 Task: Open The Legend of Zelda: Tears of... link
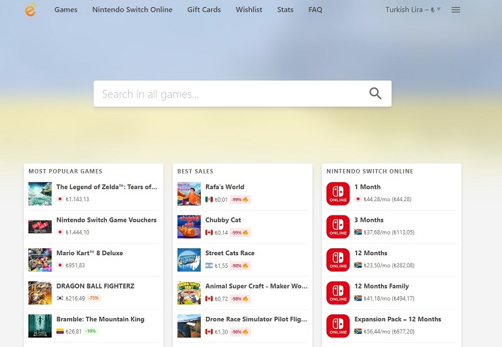[107, 187]
